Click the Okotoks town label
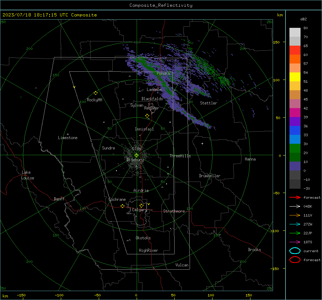This screenshot has height=300, width=322. (x=143, y=238)
